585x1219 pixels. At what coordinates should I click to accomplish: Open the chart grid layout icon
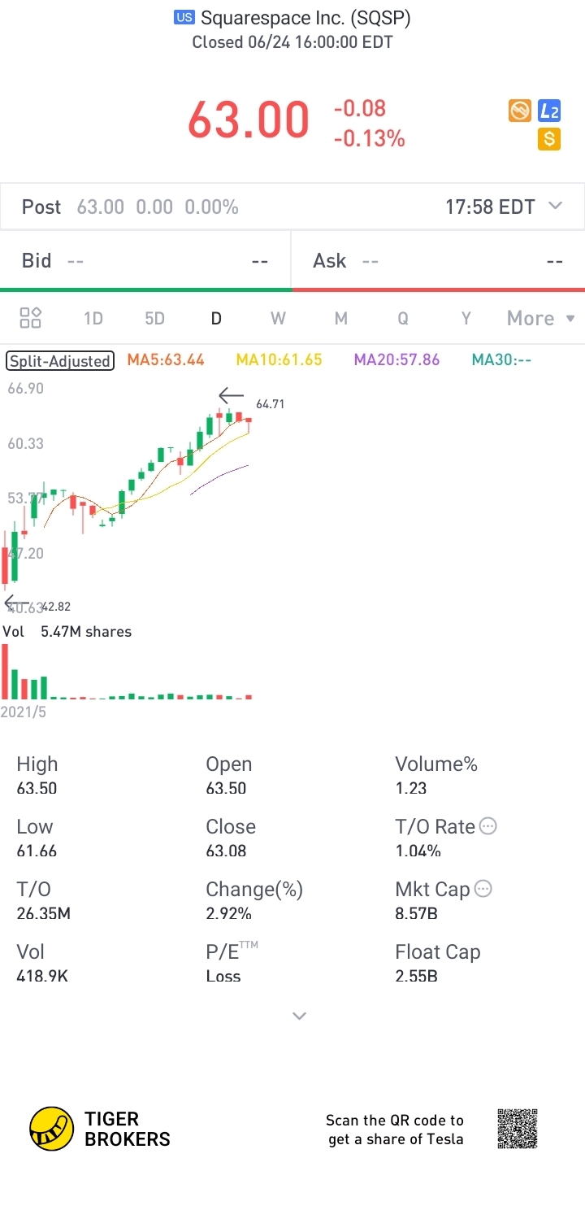tap(31, 318)
